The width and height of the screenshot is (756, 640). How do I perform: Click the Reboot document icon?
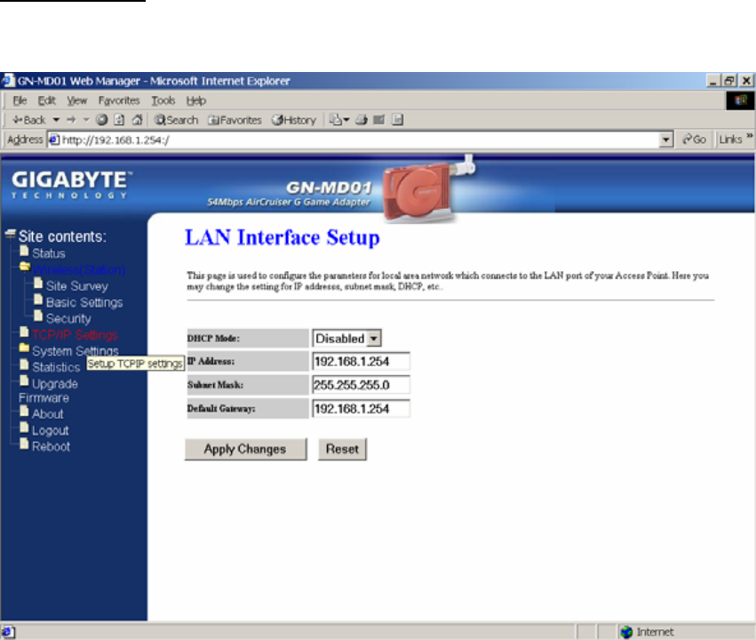point(24,444)
